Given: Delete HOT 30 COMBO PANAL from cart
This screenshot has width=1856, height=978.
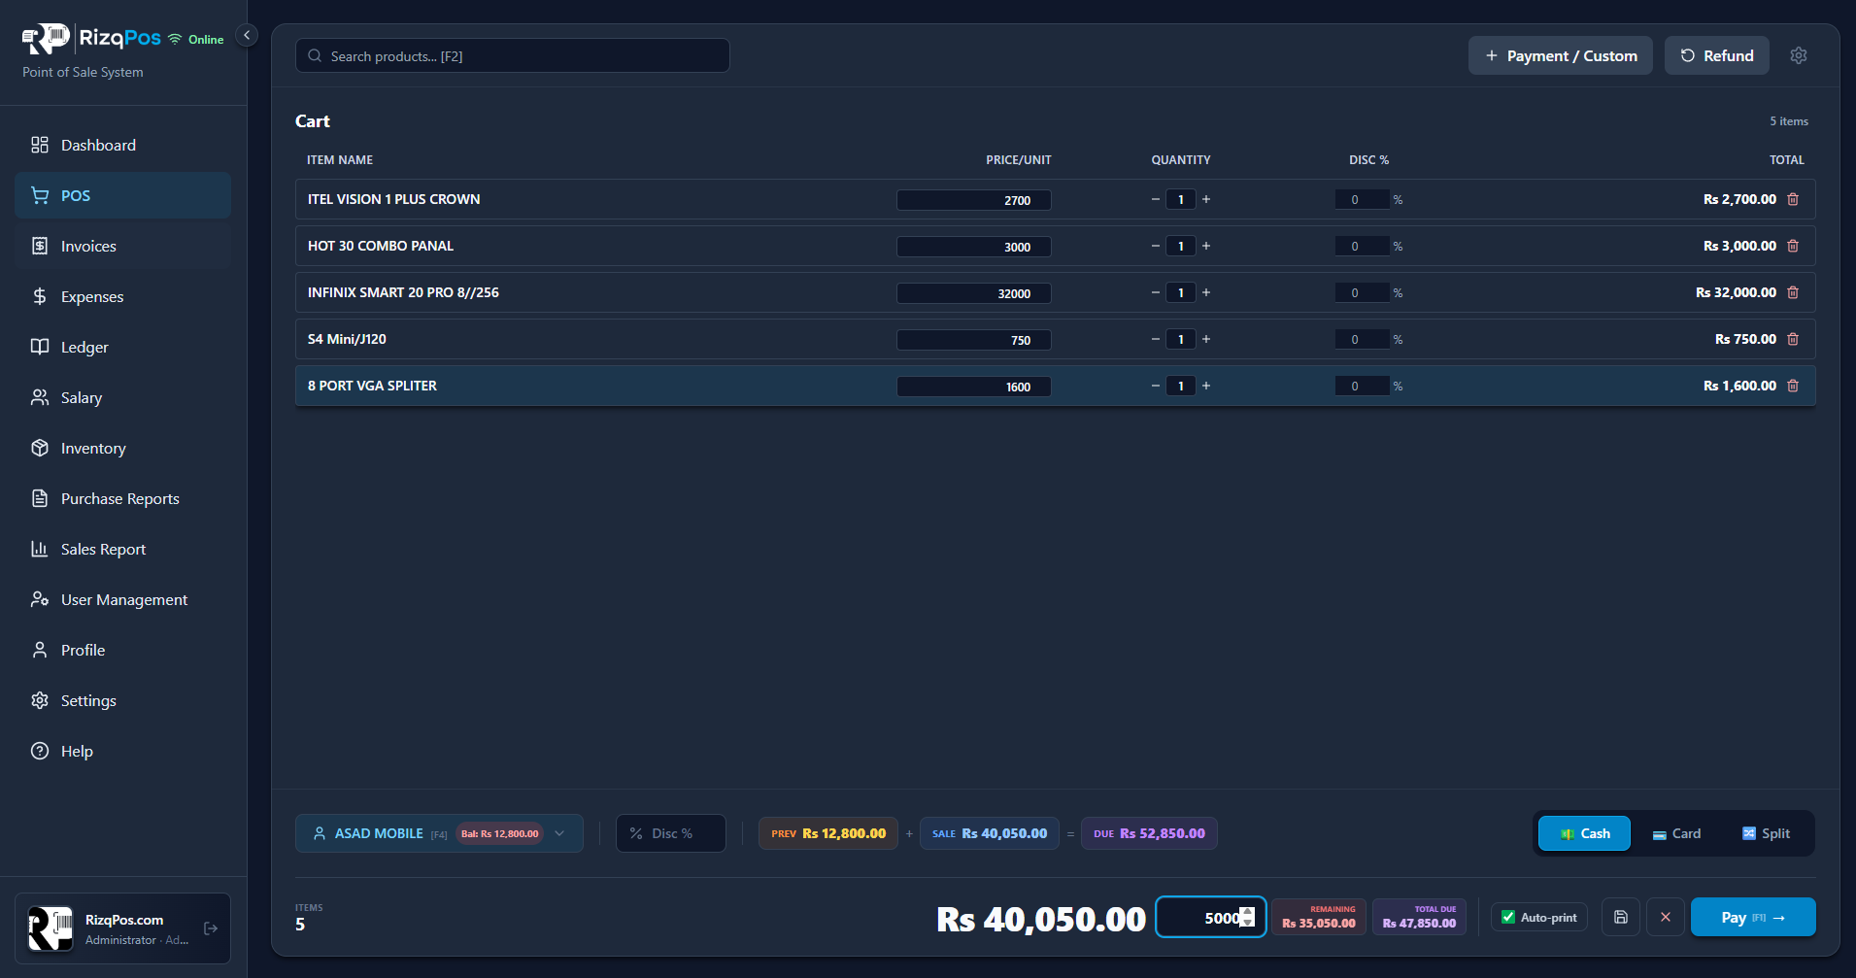Looking at the screenshot, I should [x=1793, y=246].
